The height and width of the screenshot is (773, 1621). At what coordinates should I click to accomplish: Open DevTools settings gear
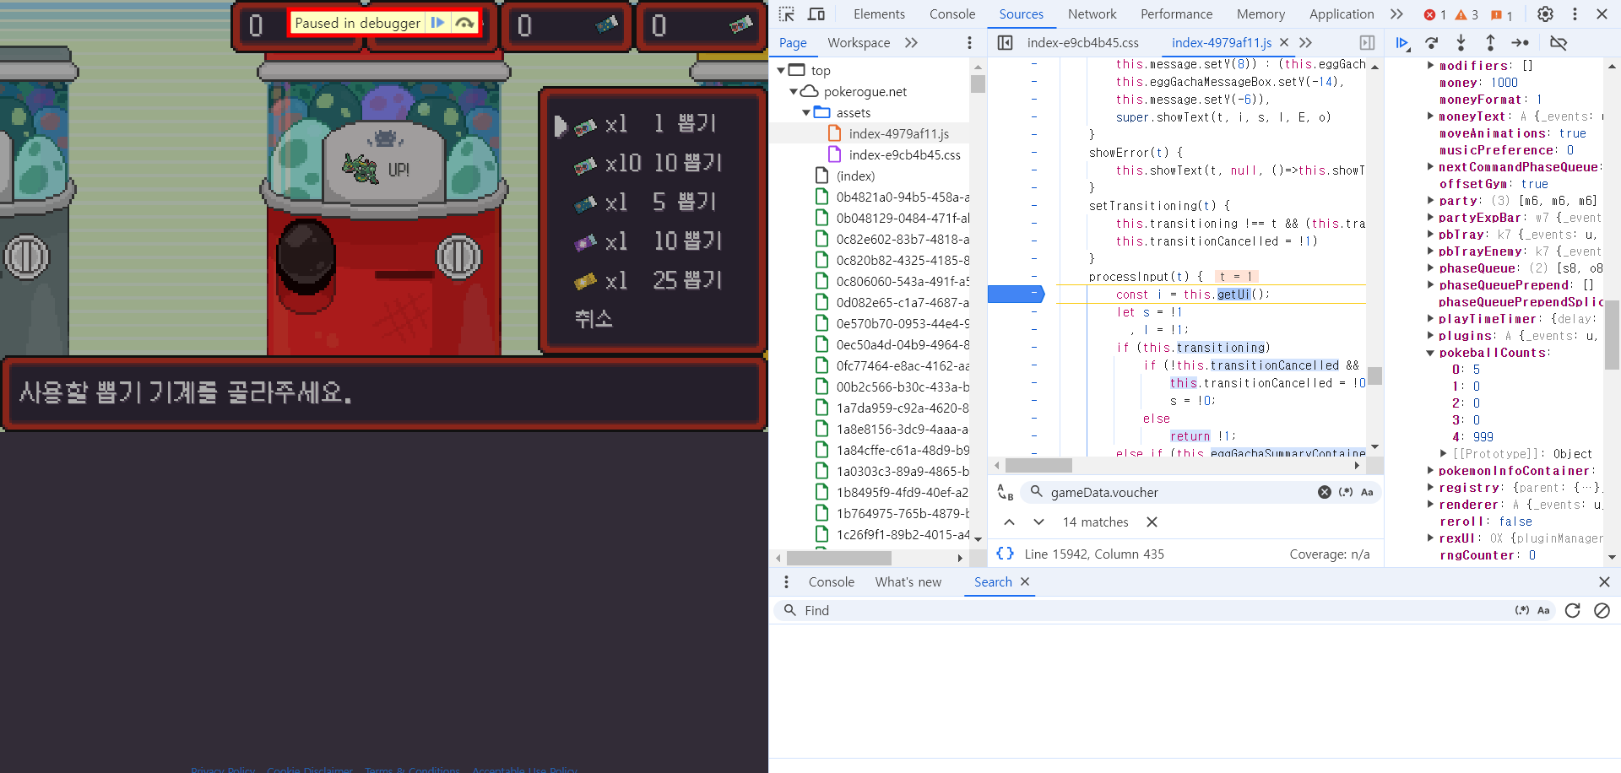1545,14
